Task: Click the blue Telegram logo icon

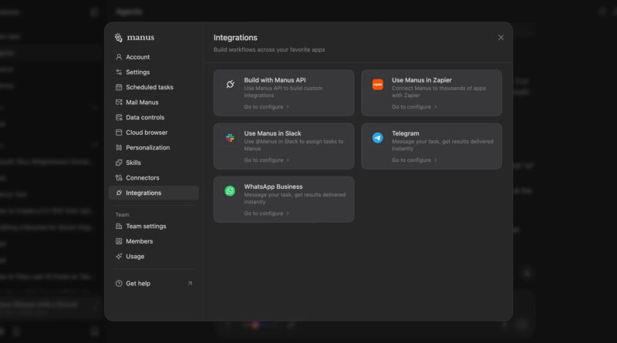Action: tap(378, 138)
